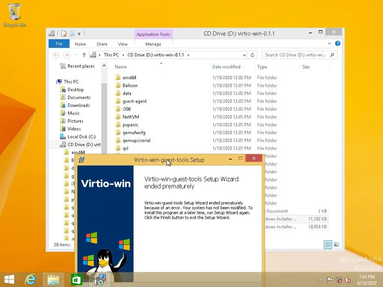
Task: Close the Virtio-win-guest-tools Setup dialog
Action: [254, 158]
